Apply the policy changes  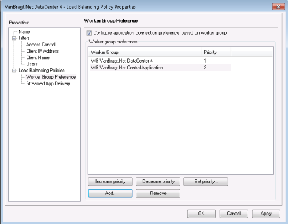click(266, 214)
